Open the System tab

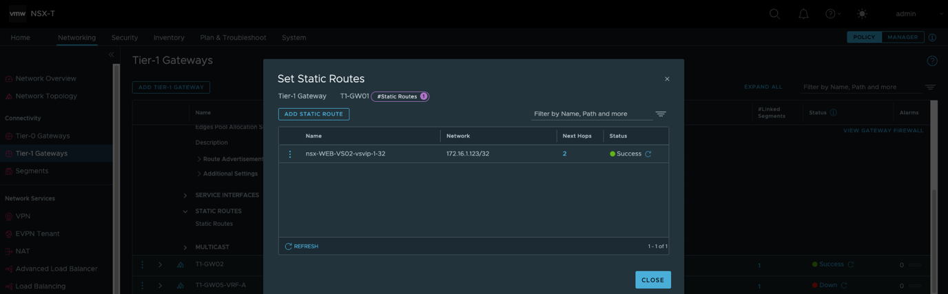tap(294, 38)
